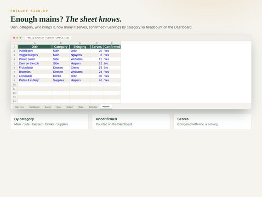Select the Fruit platter cell
Viewport: 262px width, 197px height.
pyautogui.click(x=35, y=68)
